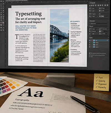
Task: Click the Align Center icon in Paragraph panel
Action: coord(92,6)
